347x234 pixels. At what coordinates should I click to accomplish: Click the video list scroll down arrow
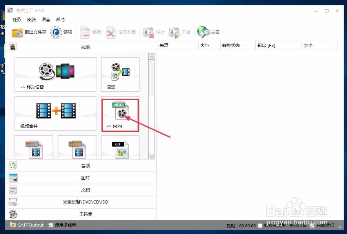(x=152, y=156)
